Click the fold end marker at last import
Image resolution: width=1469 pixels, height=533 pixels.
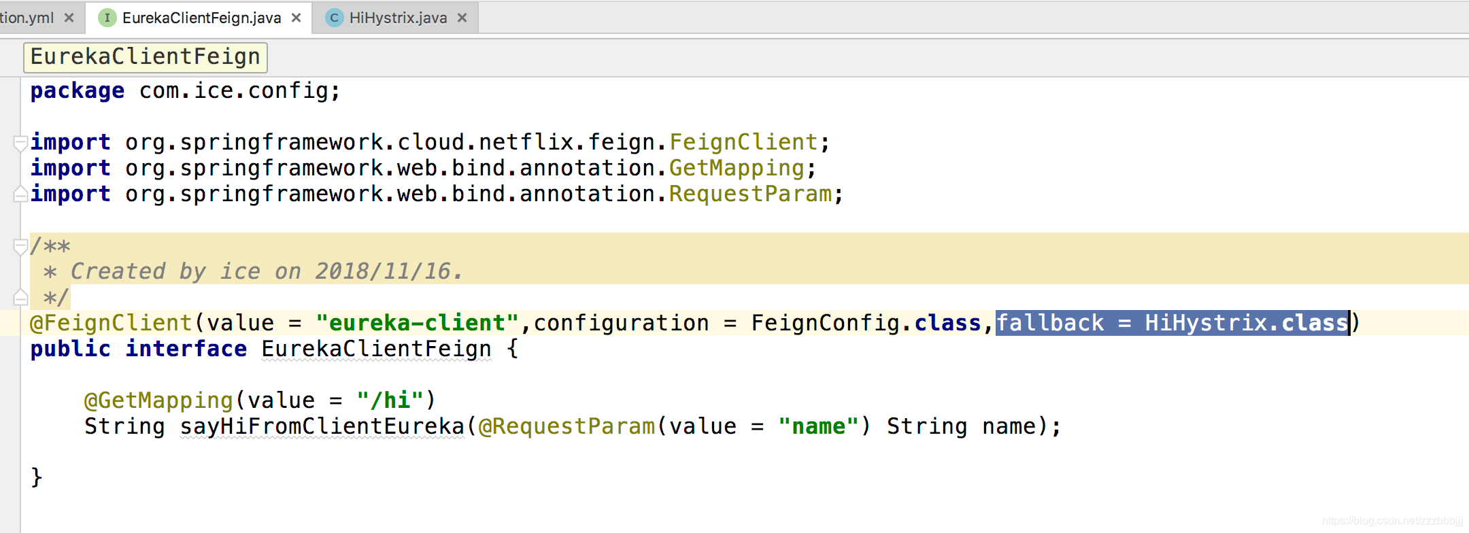click(x=20, y=194)
